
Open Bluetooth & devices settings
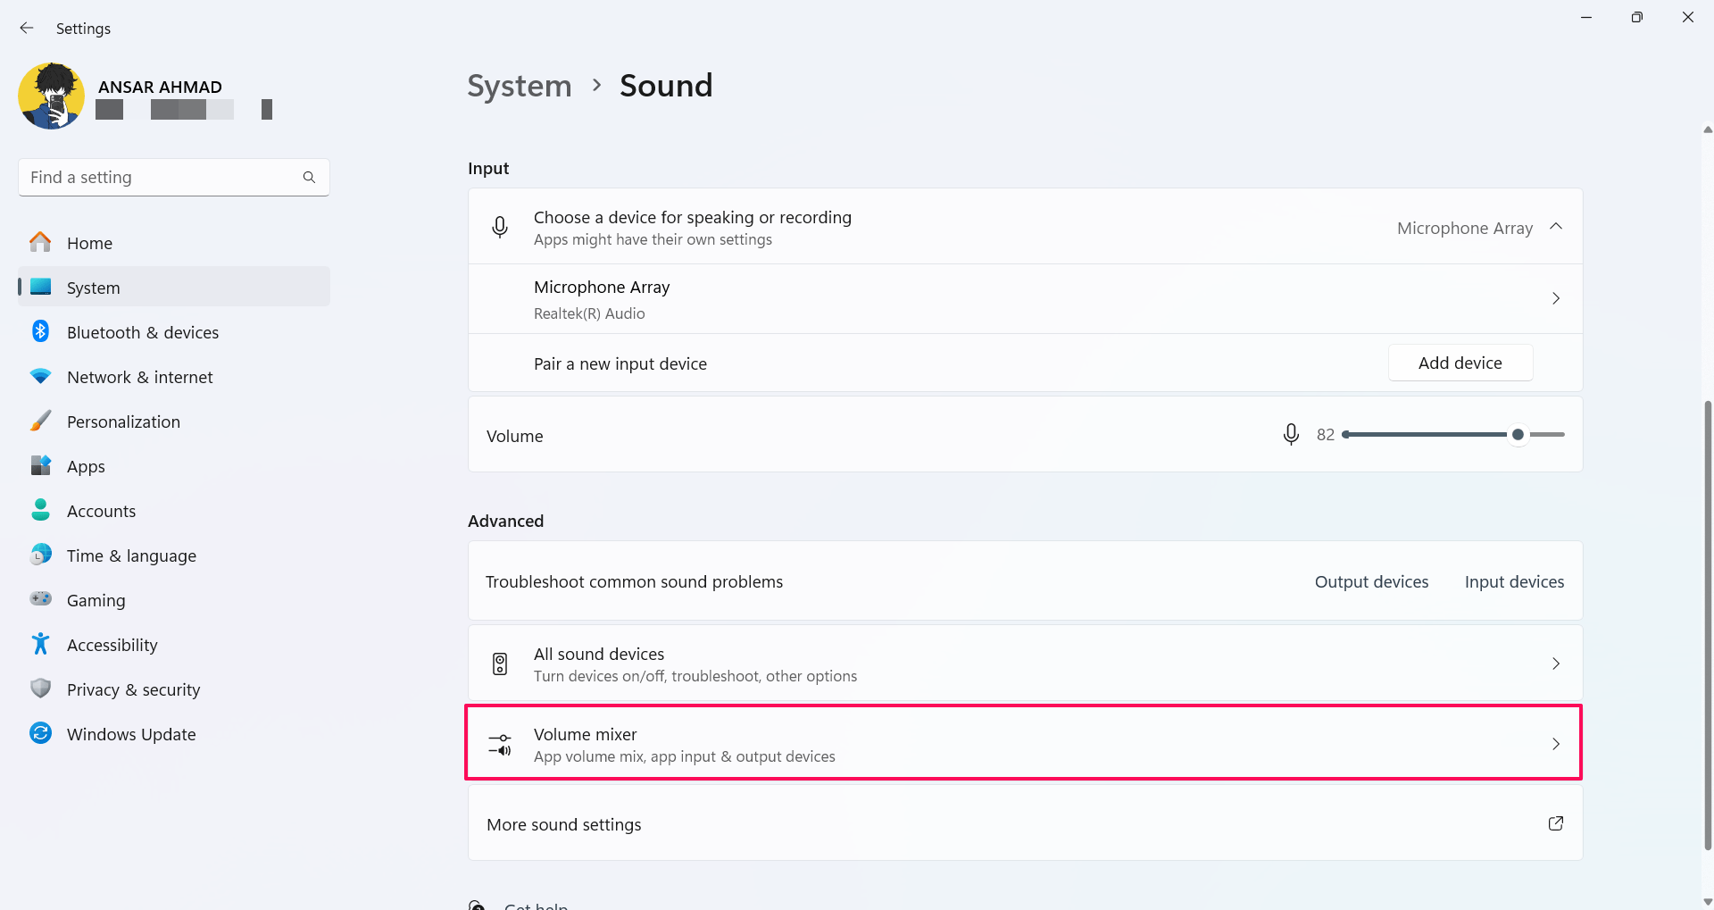click(174, 332)
